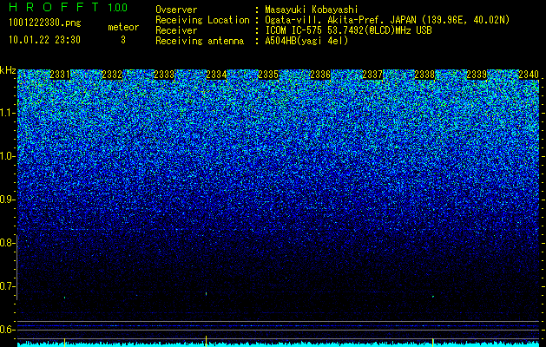
Task: Click the 0.9 kHz axis label
Action: [7, 200]
